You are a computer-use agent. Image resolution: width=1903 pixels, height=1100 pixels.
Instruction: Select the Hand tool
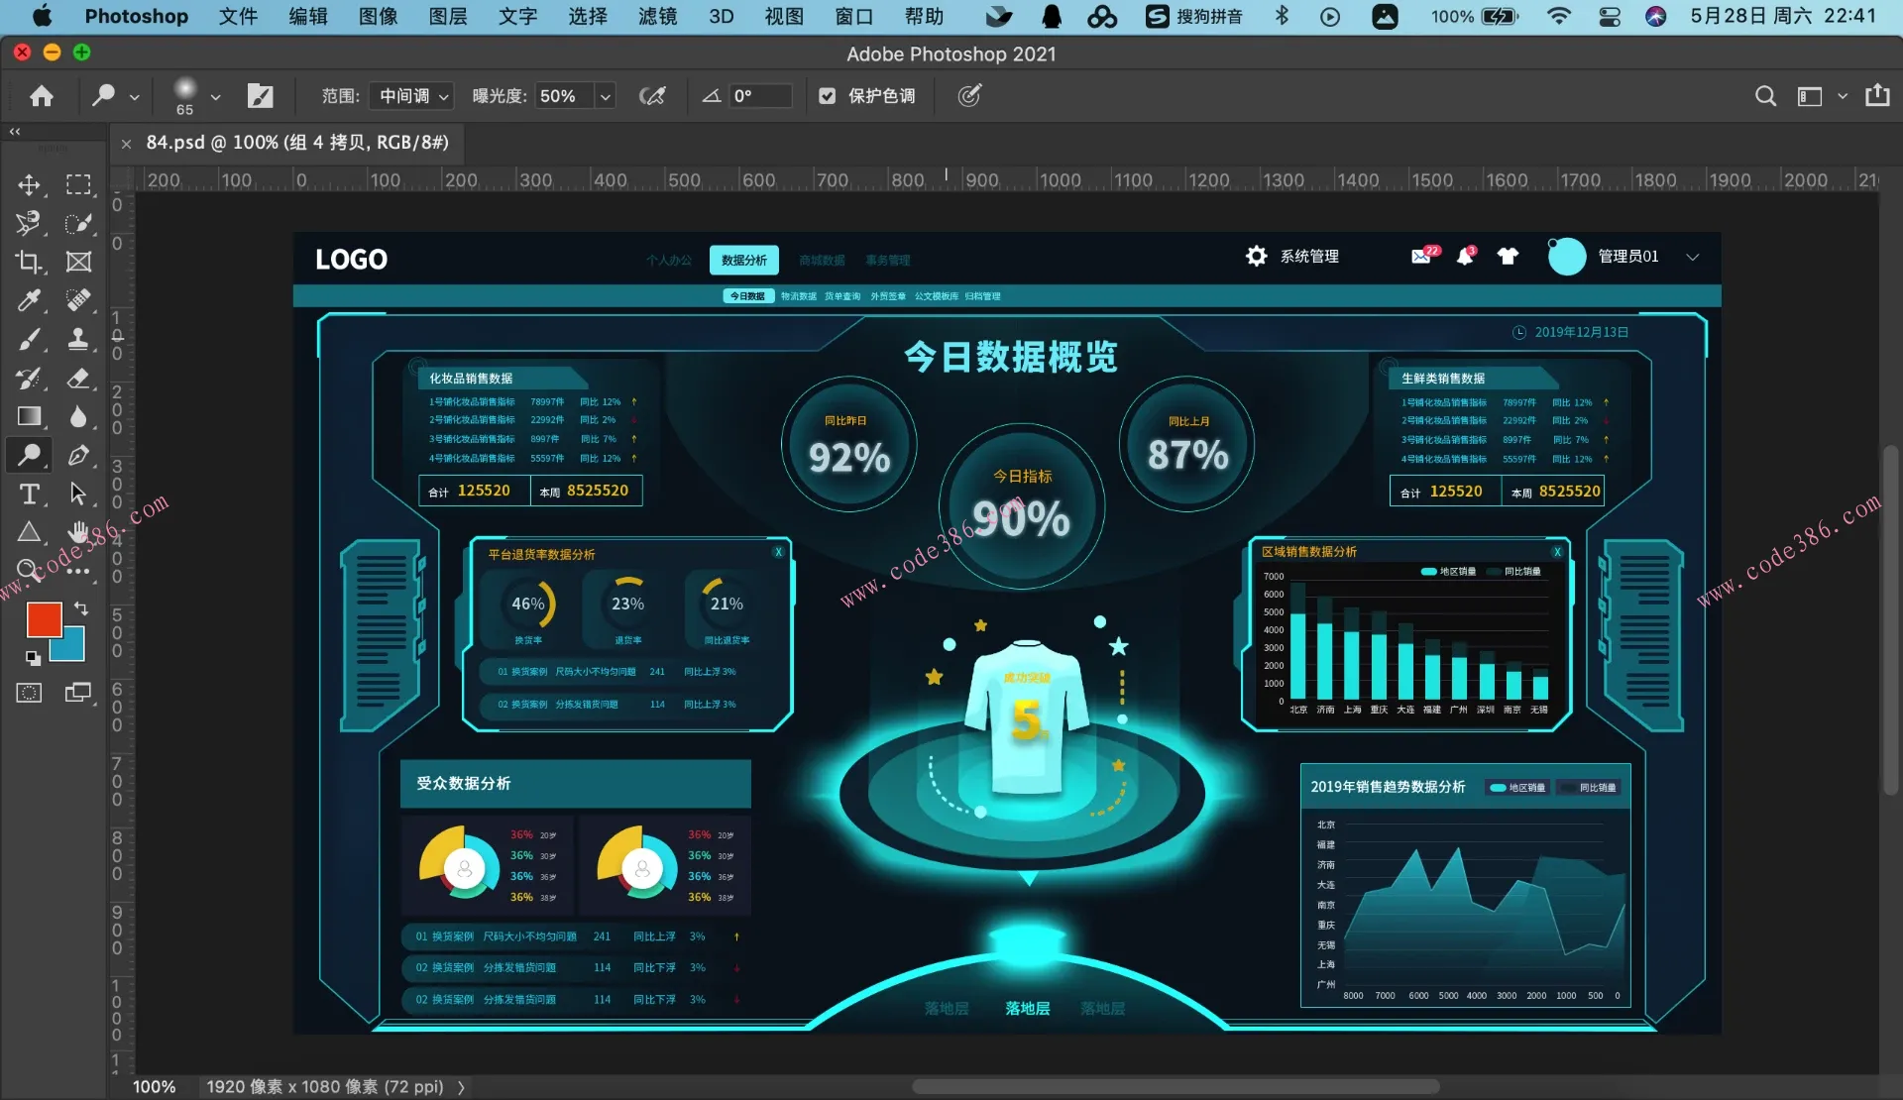(77, 532)
